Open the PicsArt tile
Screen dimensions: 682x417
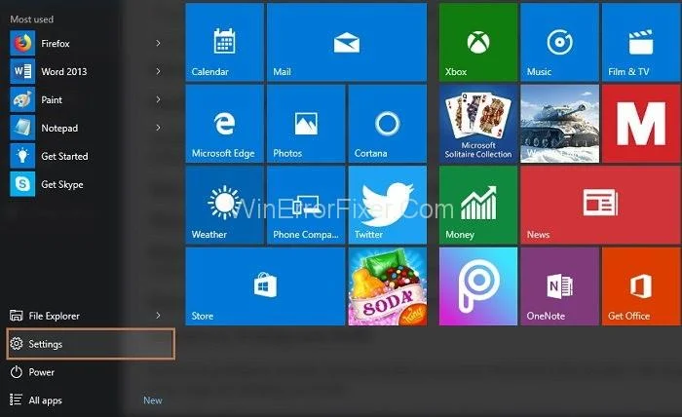pyautogui.click(x=478, y=286)
